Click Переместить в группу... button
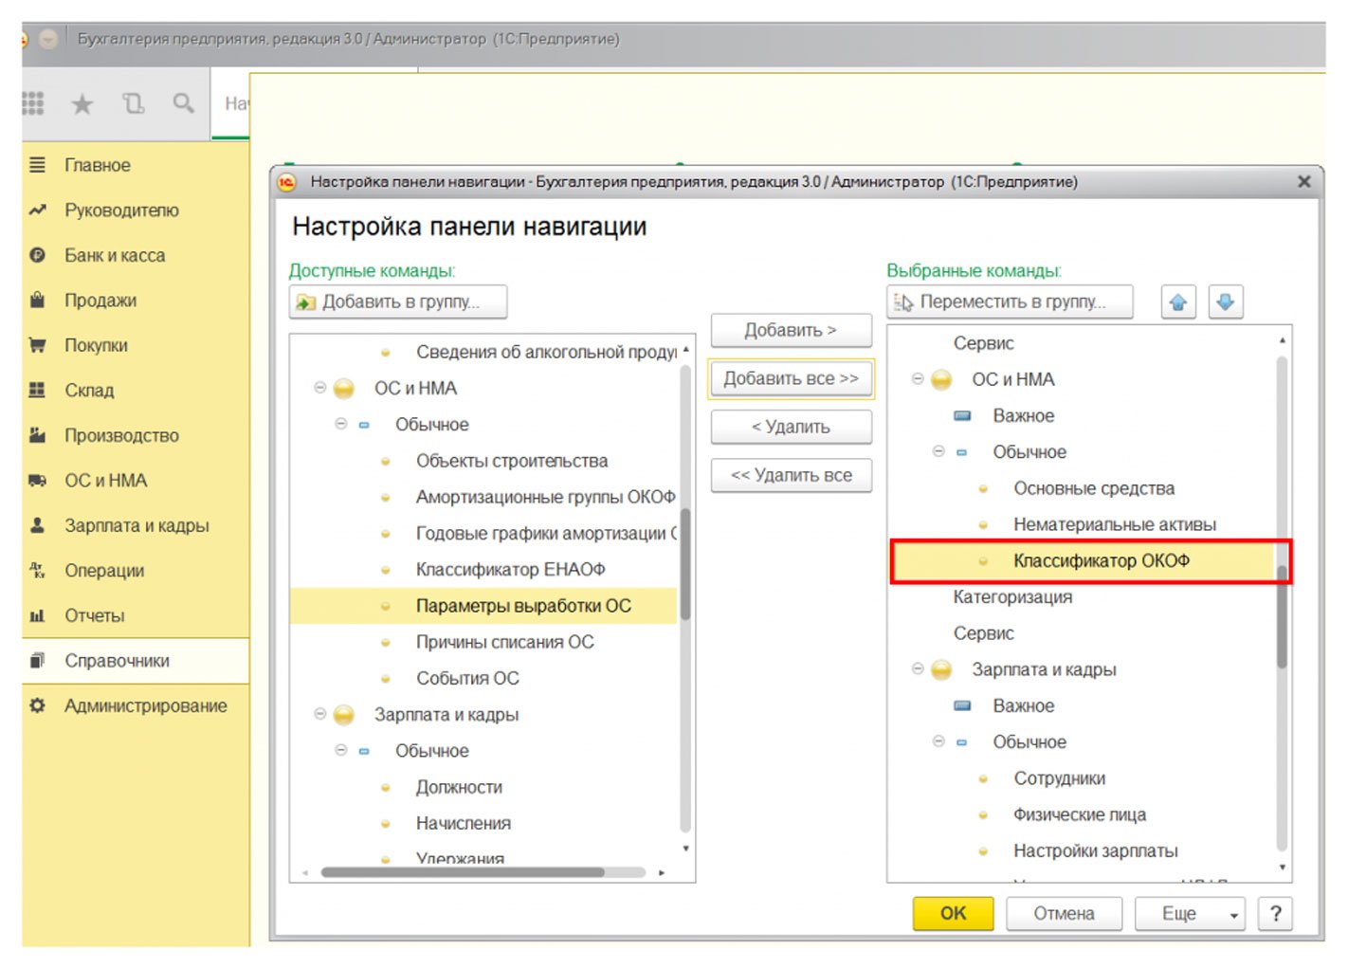 (x=1010, y=302)
